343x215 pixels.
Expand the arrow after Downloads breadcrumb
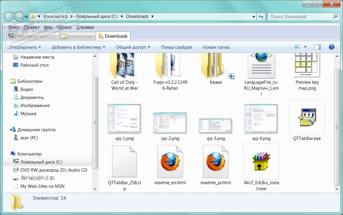[152, 16]
